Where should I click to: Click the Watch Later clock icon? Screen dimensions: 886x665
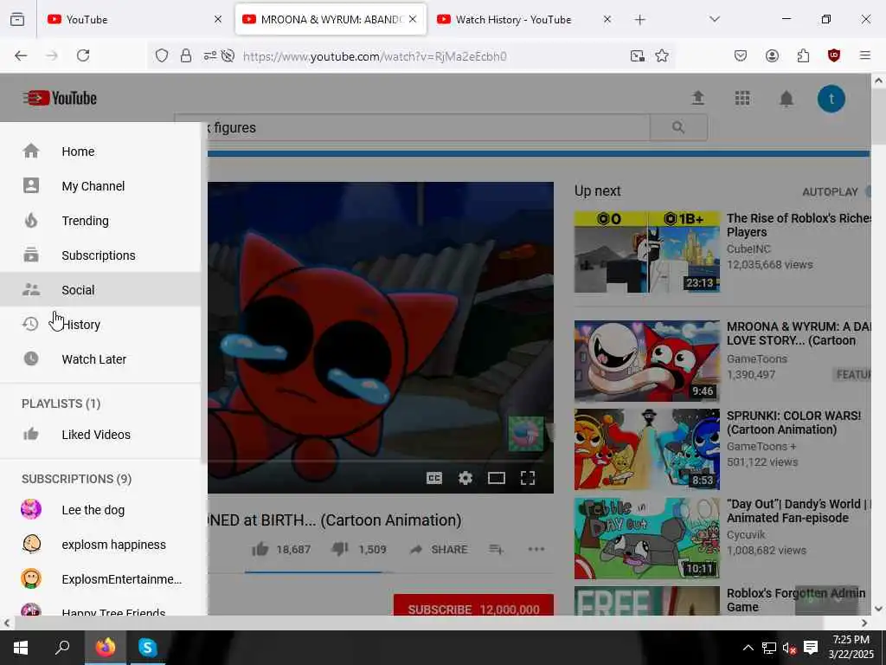coord(31,358)
